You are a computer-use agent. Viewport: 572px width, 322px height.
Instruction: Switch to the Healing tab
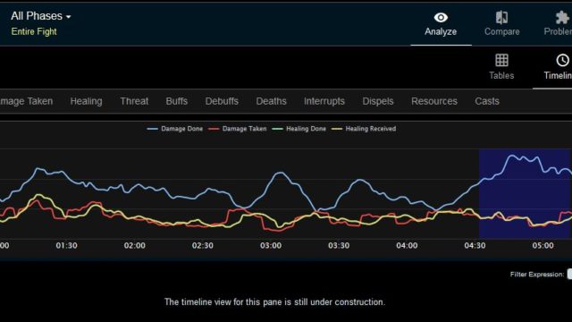click(86, 101)
